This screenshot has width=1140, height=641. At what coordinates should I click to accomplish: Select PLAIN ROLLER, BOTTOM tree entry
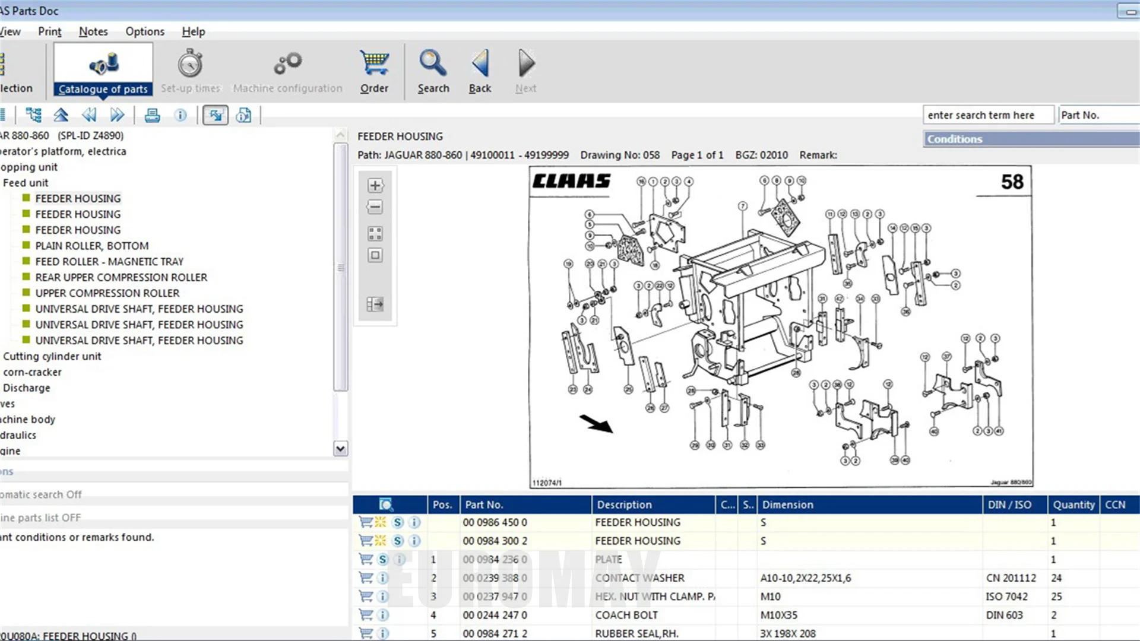click(x=91, y=246)
